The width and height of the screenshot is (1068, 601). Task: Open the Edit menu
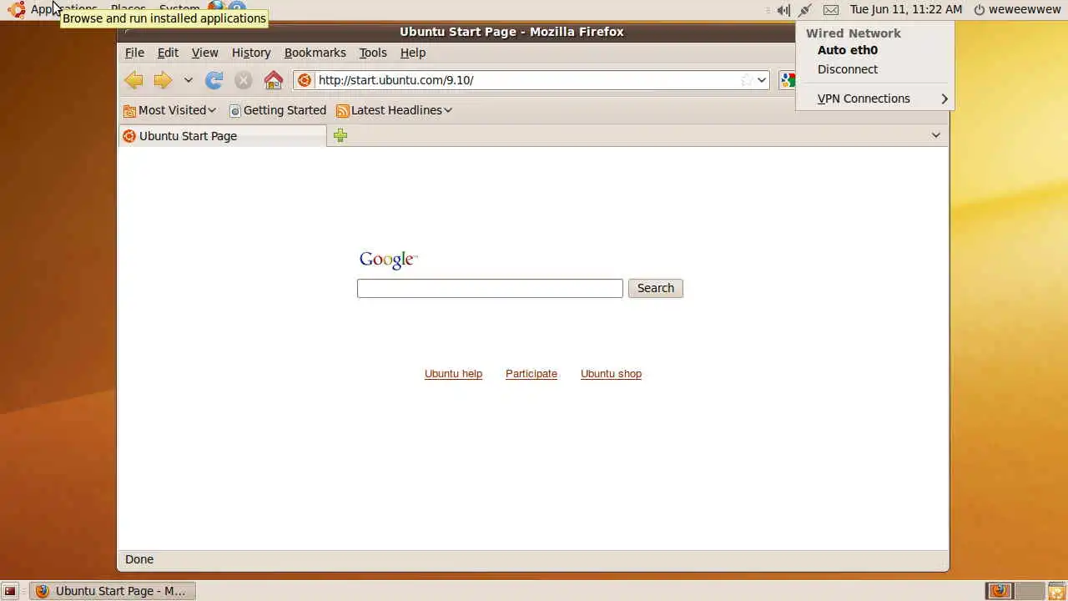click(x=168, y=53)
